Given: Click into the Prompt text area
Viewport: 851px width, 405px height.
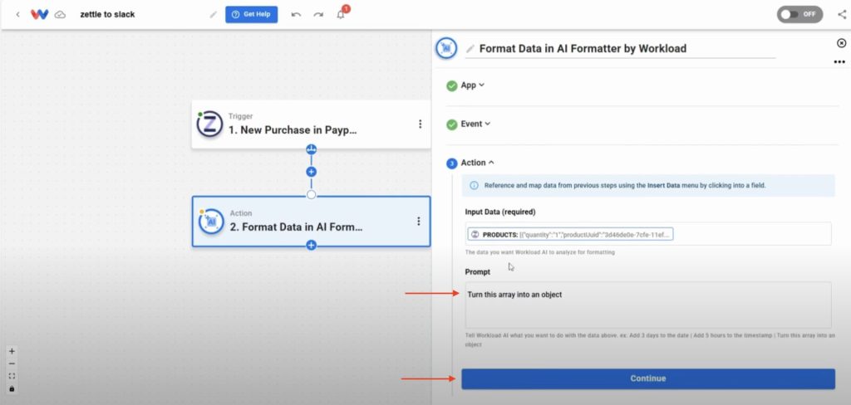Looking at the screenshot, I should [648, 305].
